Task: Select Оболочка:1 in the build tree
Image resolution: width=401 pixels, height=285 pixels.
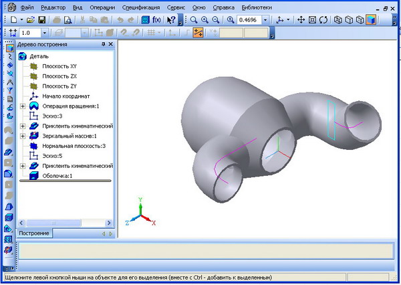Action: click(57, 175)
